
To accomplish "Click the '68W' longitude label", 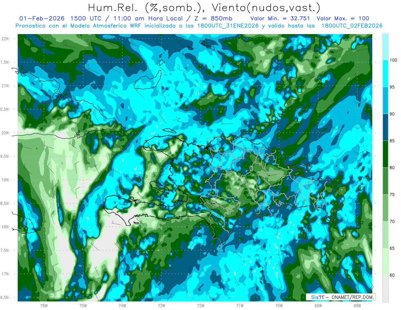I will point(357,305).
